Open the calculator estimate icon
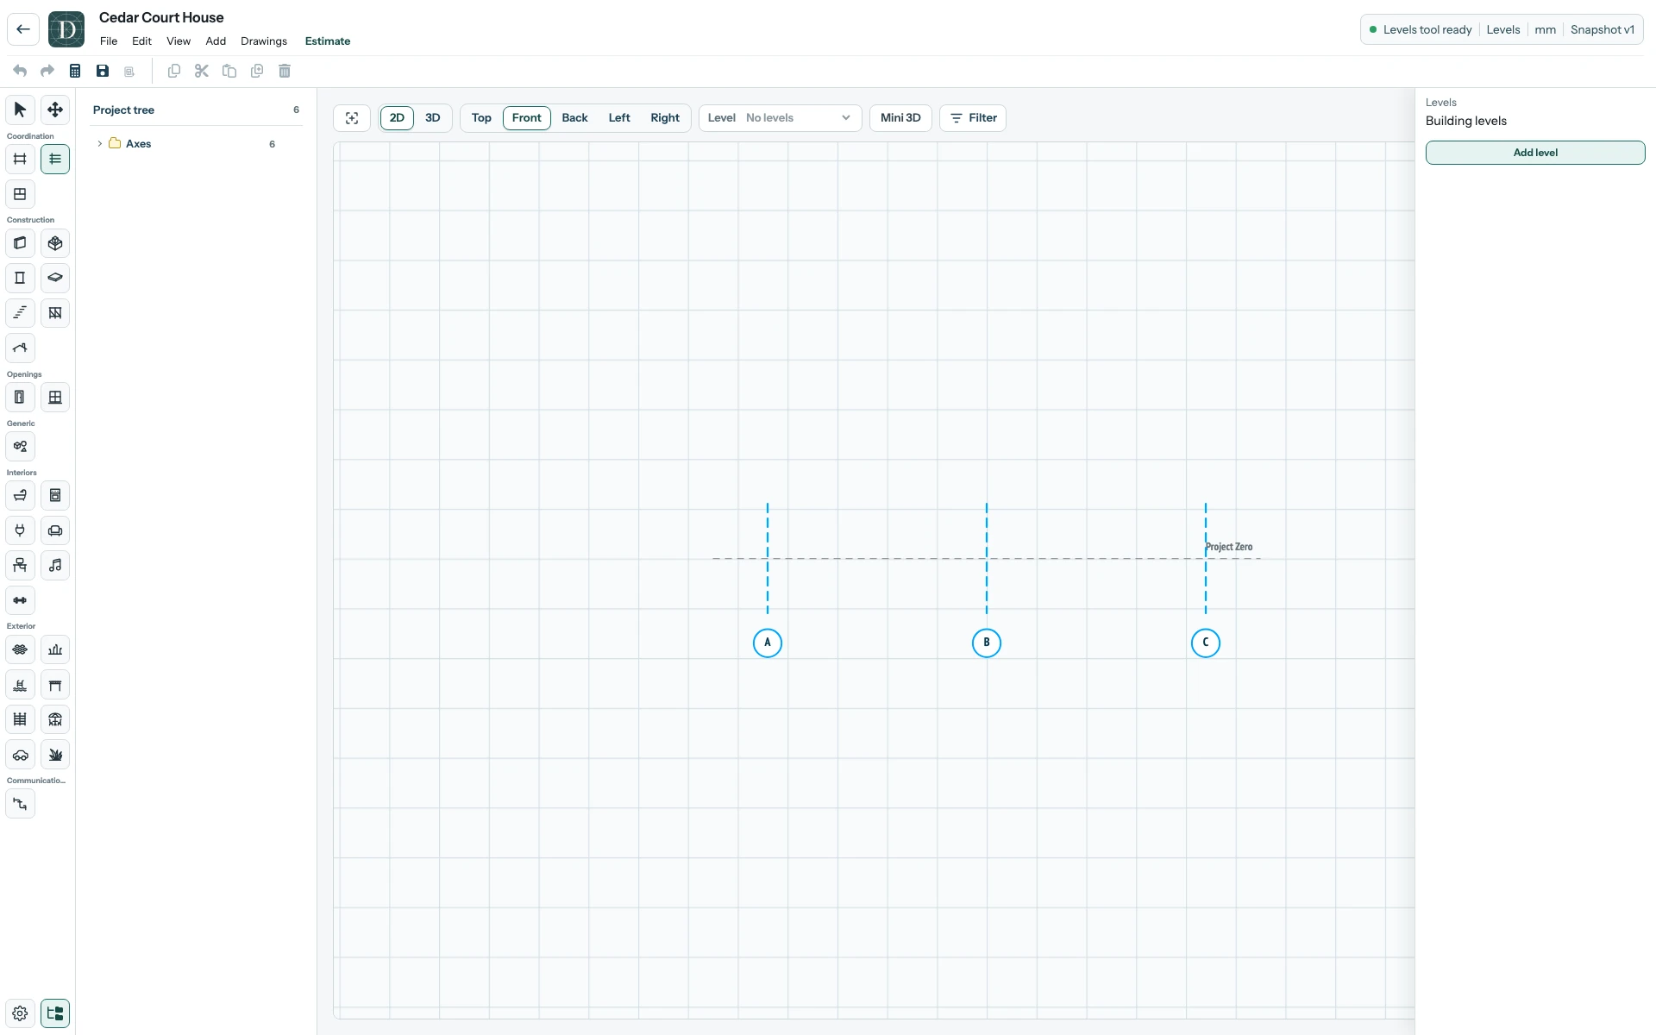The height and width of the screenshot is (1035, 1656). tap(75, 71)
